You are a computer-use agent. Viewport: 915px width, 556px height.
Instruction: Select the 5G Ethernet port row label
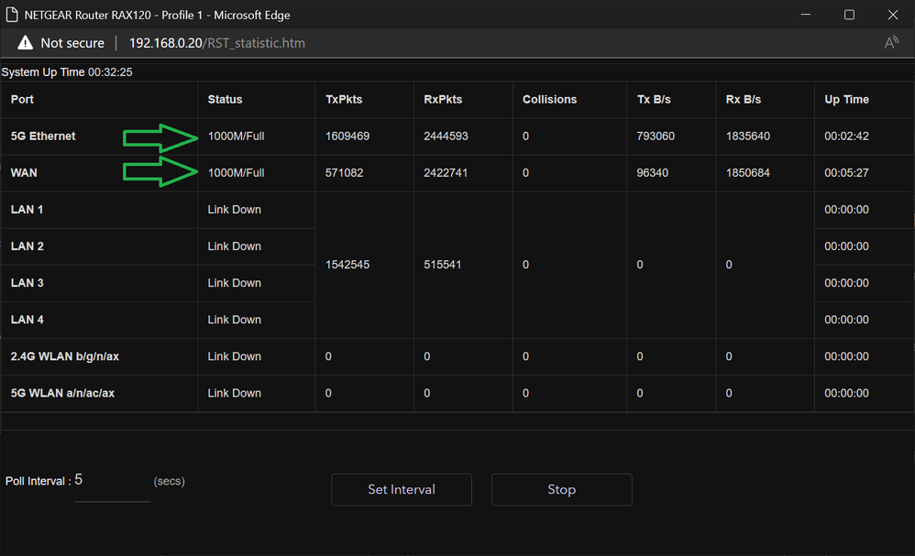coord(43,136)
